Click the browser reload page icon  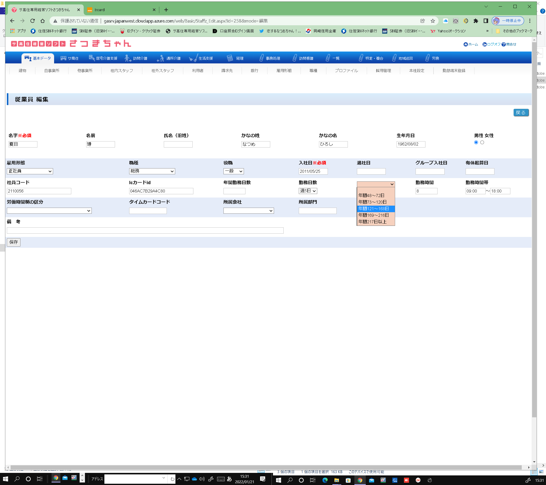pyautogui.click(x=32, y=21)
